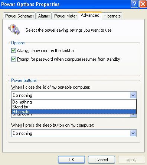Click the Apply button

[131, 159]
